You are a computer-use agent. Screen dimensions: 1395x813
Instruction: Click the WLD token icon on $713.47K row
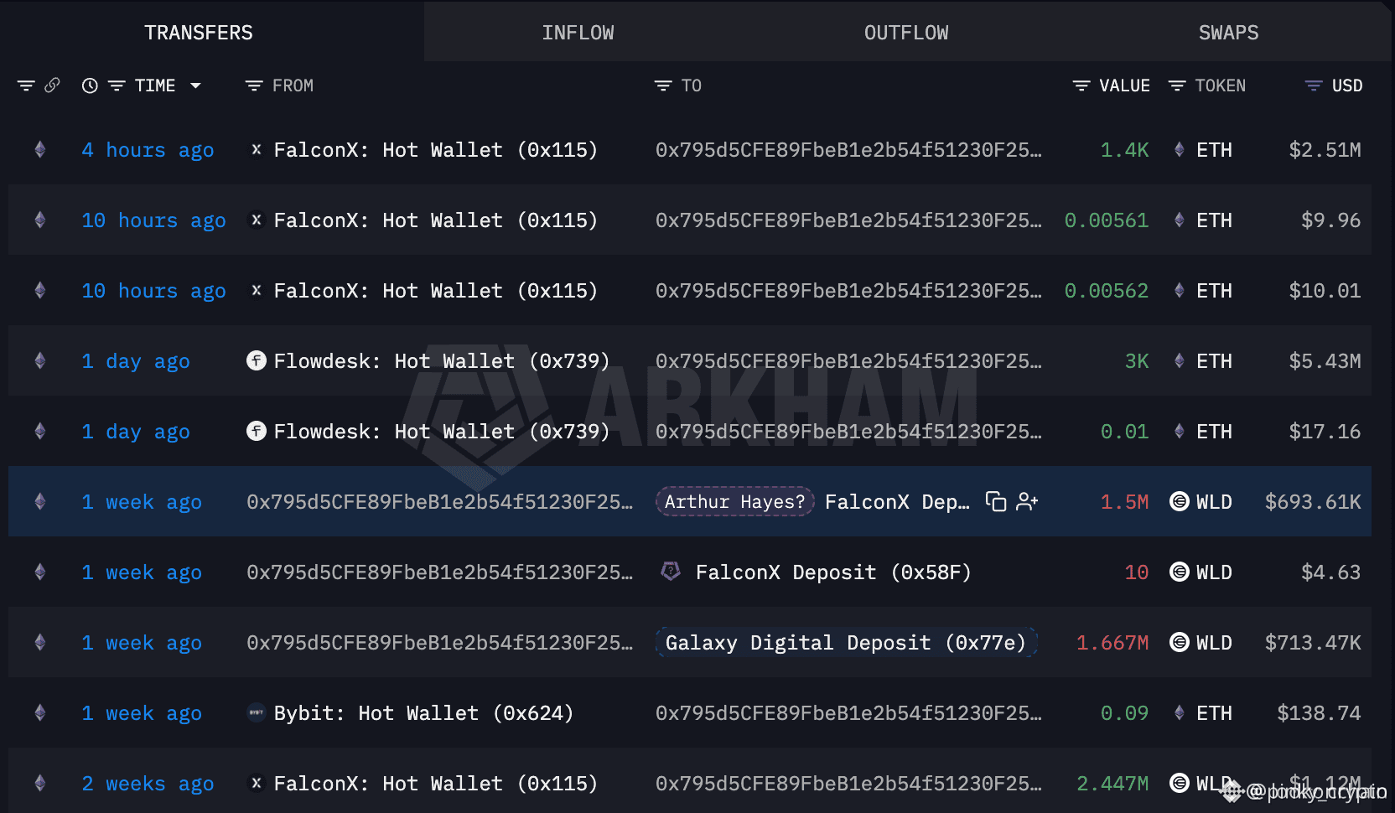1180,643
